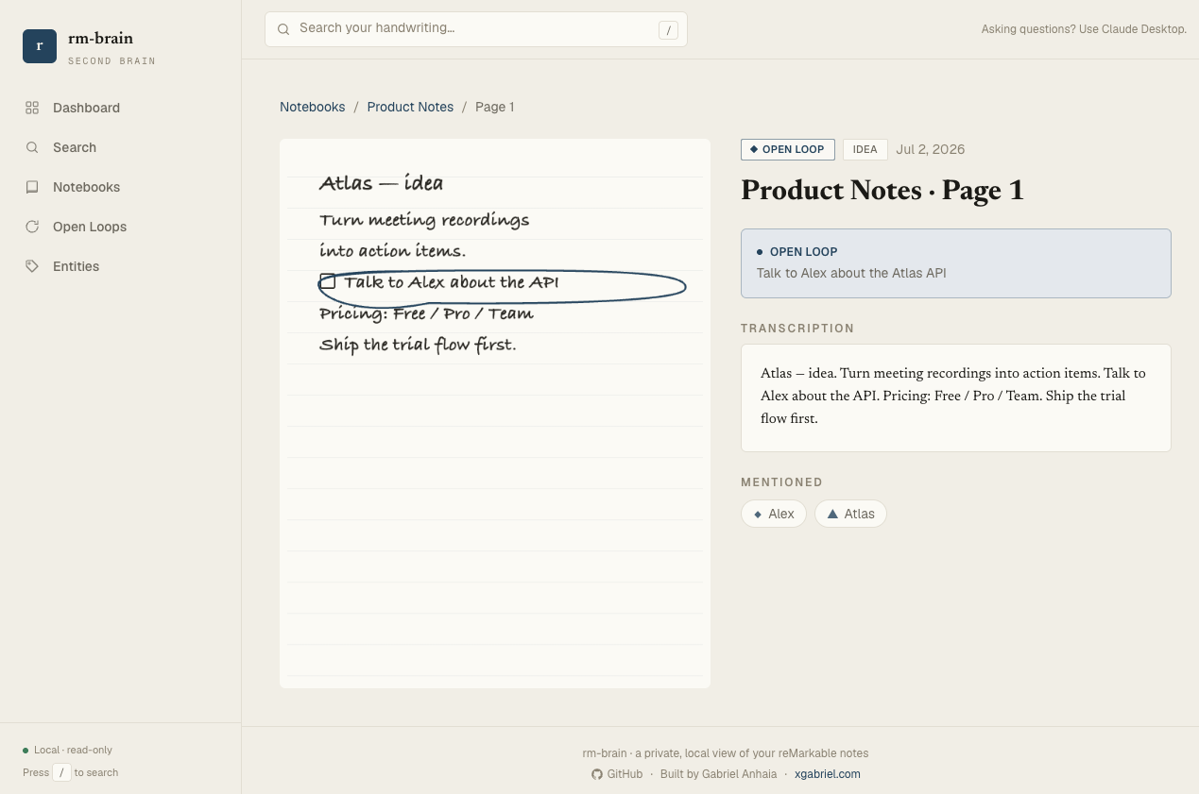Screen dimensions: 1199x794
Task: Click the slash key hint in sidebar footer
Action: tap(61, 772)
